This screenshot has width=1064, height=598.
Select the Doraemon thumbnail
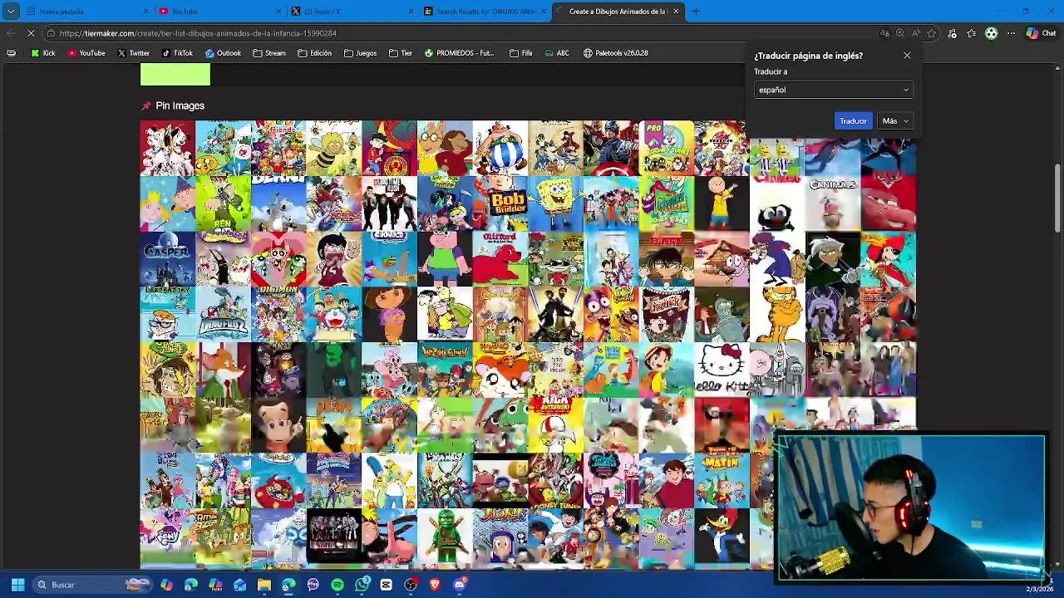coord(333,314)
